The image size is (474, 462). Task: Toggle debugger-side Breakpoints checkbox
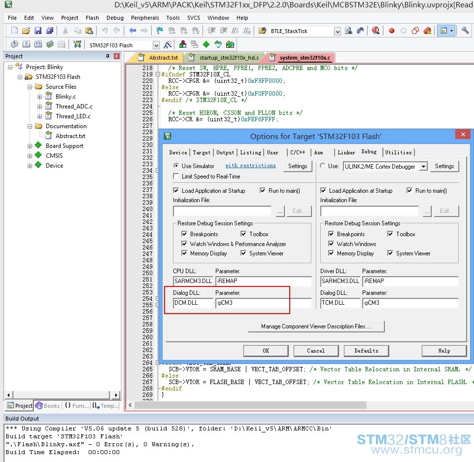pos(331,234)
